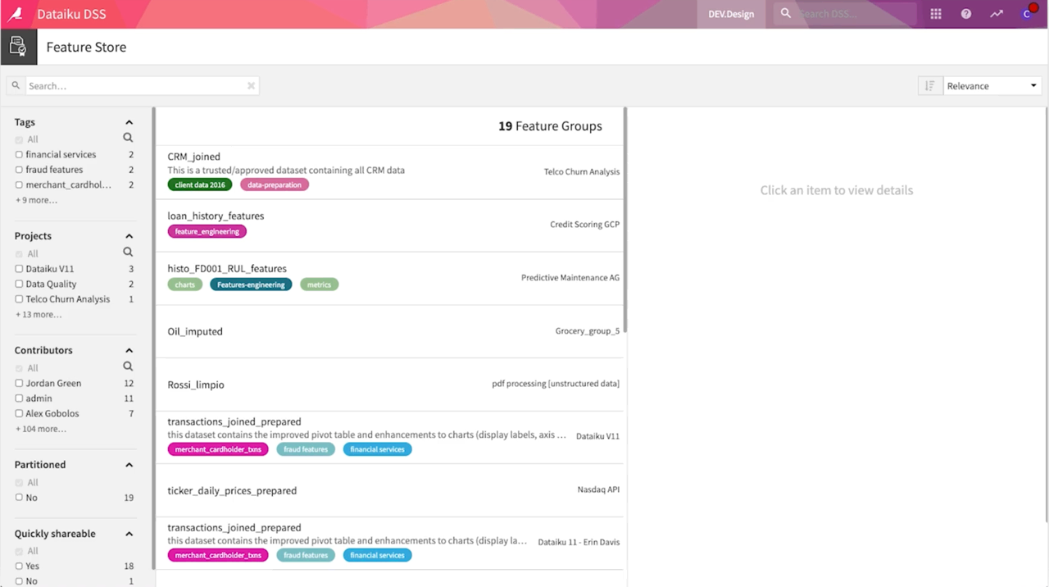Click the trend chart icon in the header
Viewport: 1049px width, 587px height.
997,14
